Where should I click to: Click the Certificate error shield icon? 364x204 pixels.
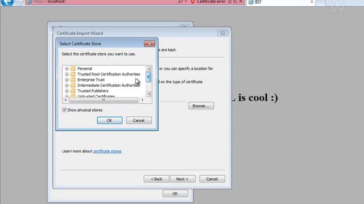pyautogui.click(x=192, y=2)
